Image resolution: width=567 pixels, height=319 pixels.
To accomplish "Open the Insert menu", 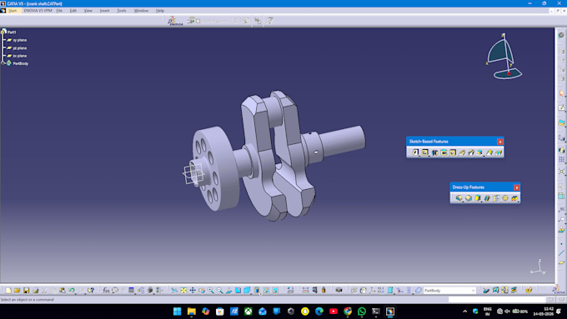I will click(x=104, y=11).
